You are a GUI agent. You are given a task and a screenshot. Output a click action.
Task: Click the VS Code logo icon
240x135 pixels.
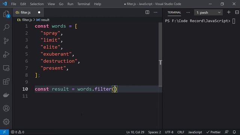point(4,4)
